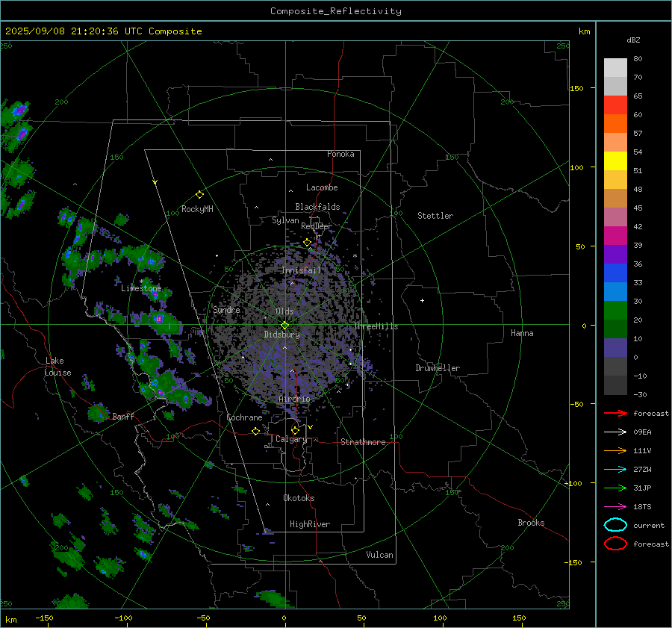Select the Innisfail map label
Image resolution: width=672 pixels, height=628 pixels.
point(301,270)
